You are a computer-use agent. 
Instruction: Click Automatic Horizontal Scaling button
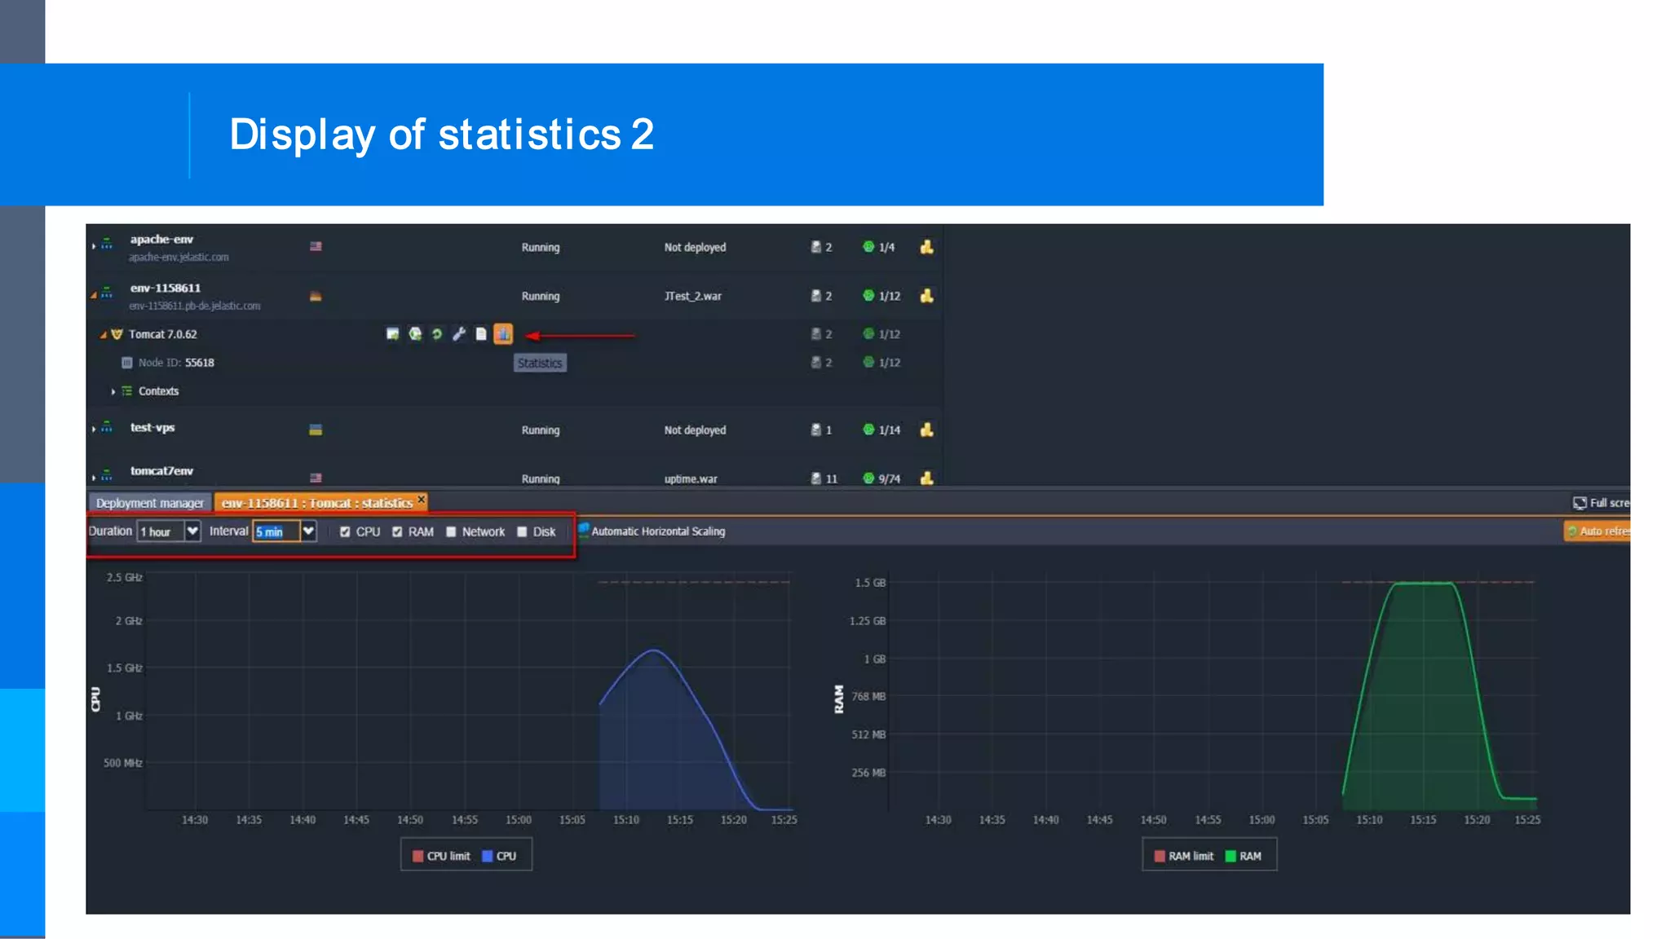(652, 531)
